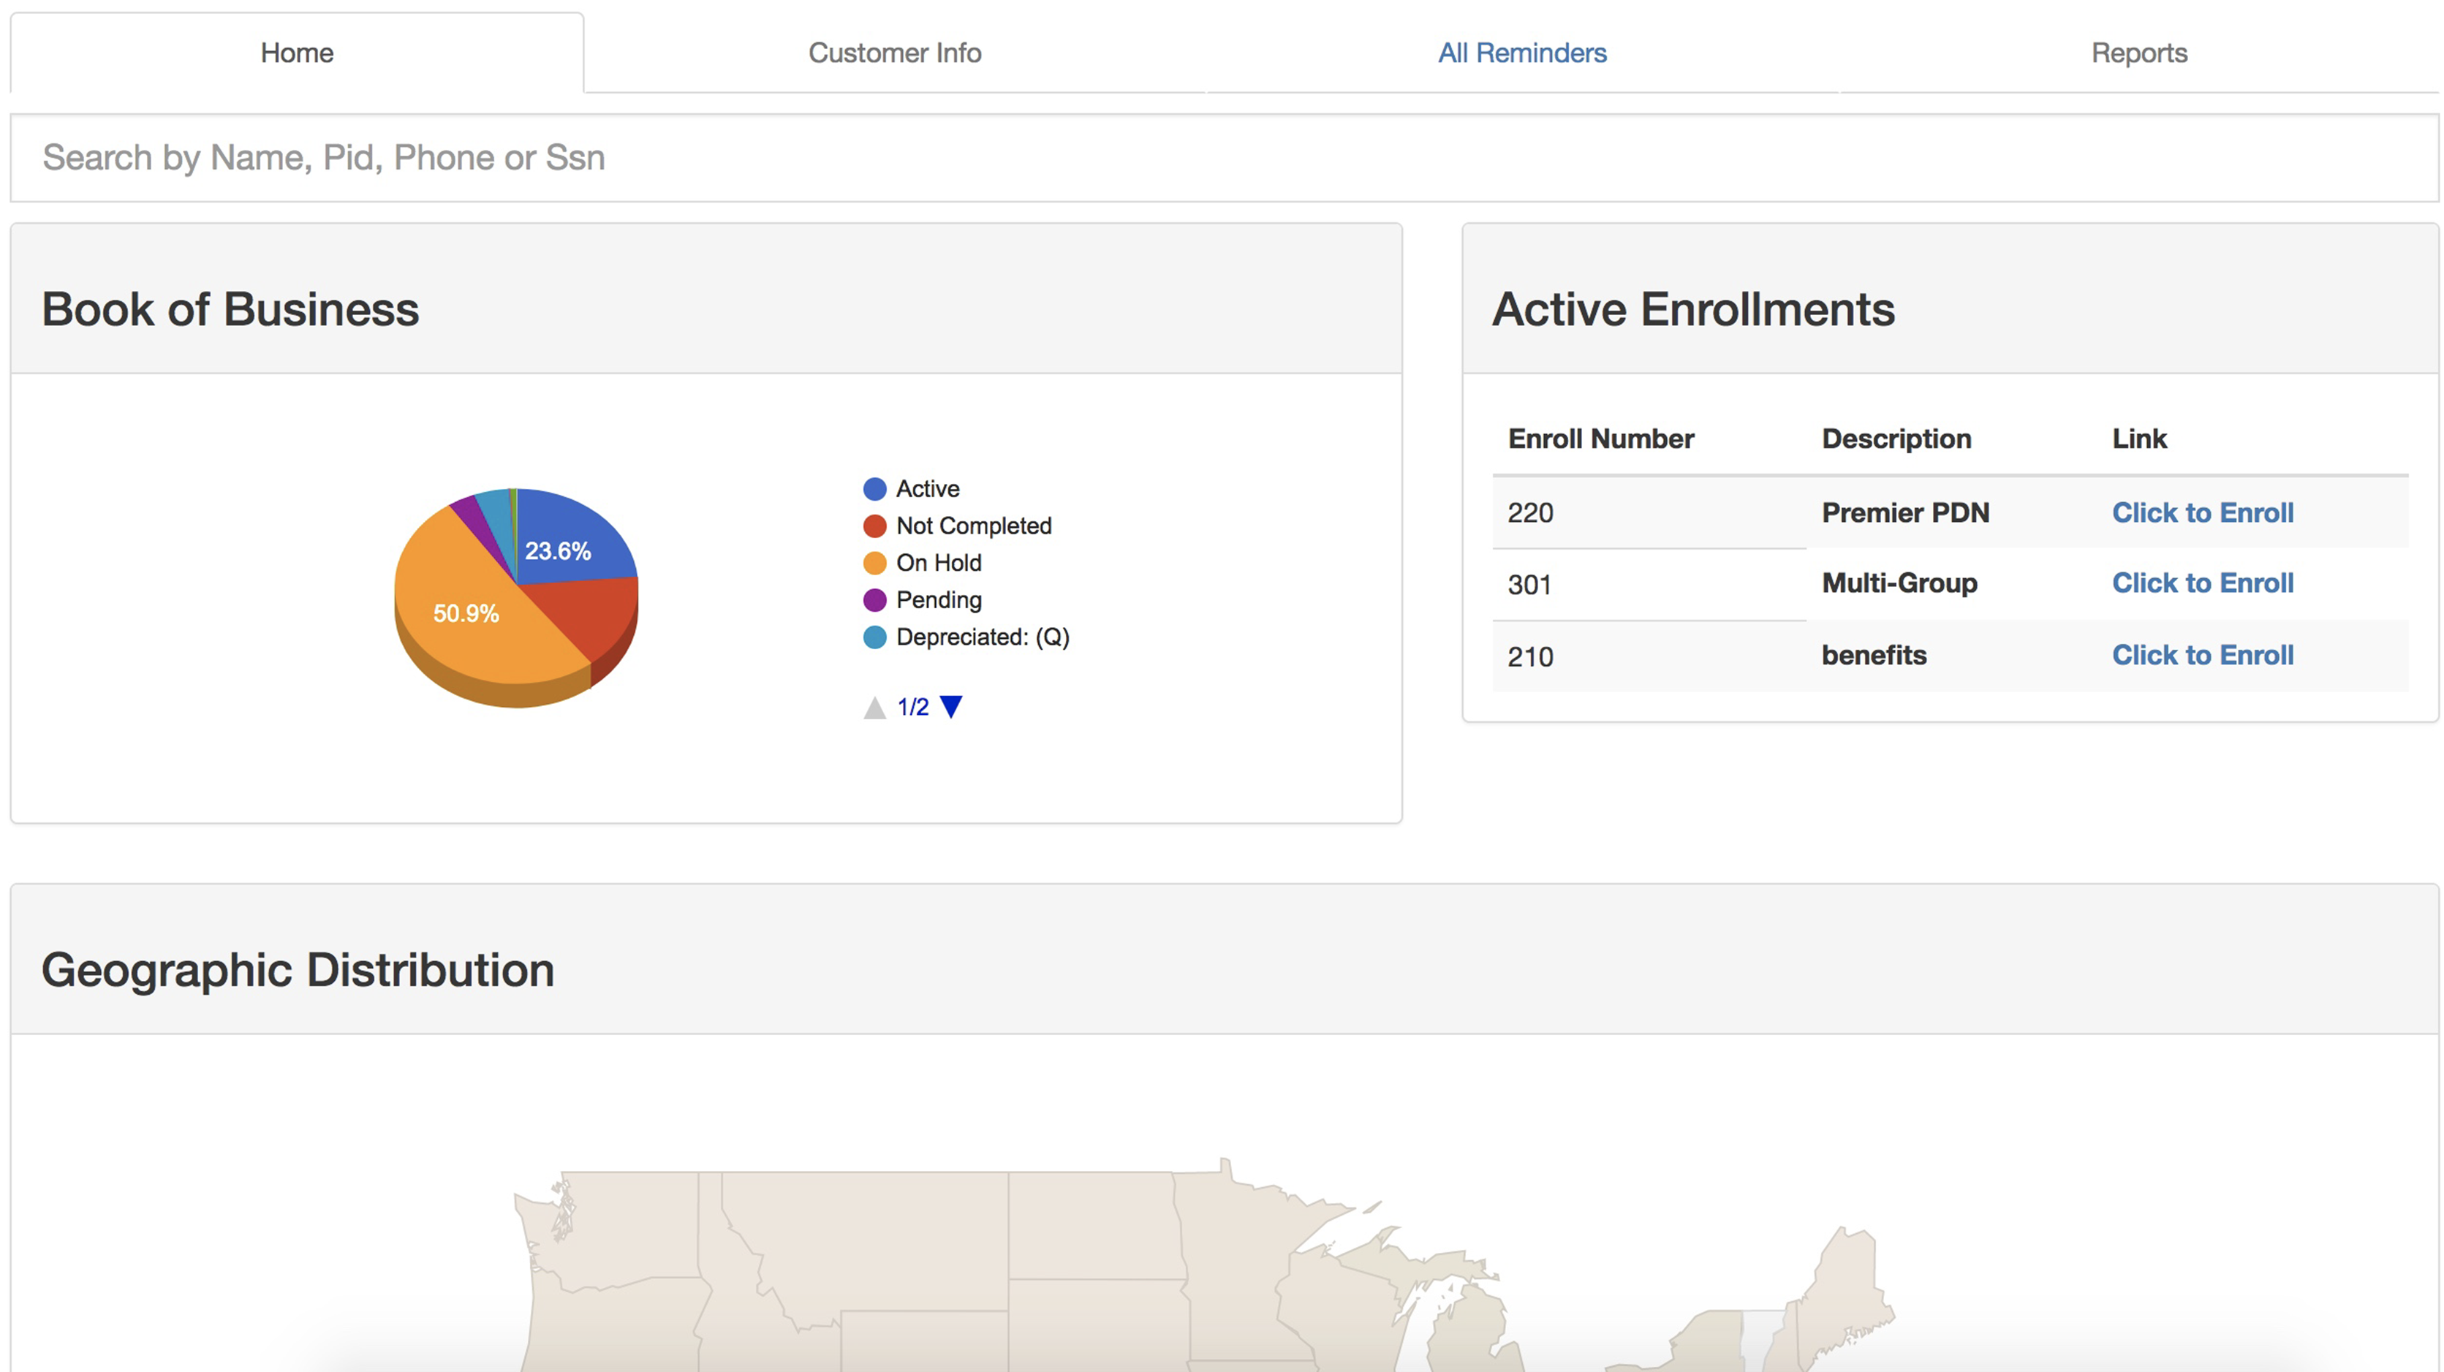Hide the On Hold series via its legend
Screen dimensions: 2444x1372
938,561
